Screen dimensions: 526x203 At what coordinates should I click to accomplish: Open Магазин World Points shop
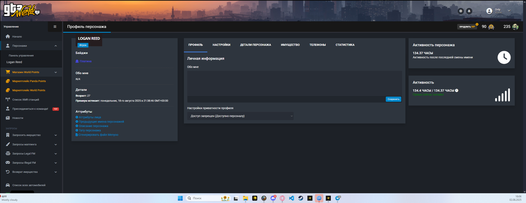point(31,72)
